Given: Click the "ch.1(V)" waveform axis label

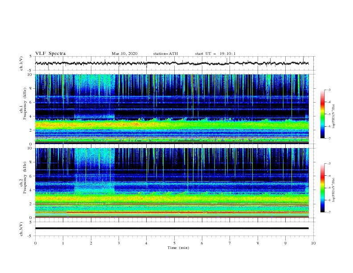Looking at the screenshot, I should pyautogui.click(x=21, y=63).
